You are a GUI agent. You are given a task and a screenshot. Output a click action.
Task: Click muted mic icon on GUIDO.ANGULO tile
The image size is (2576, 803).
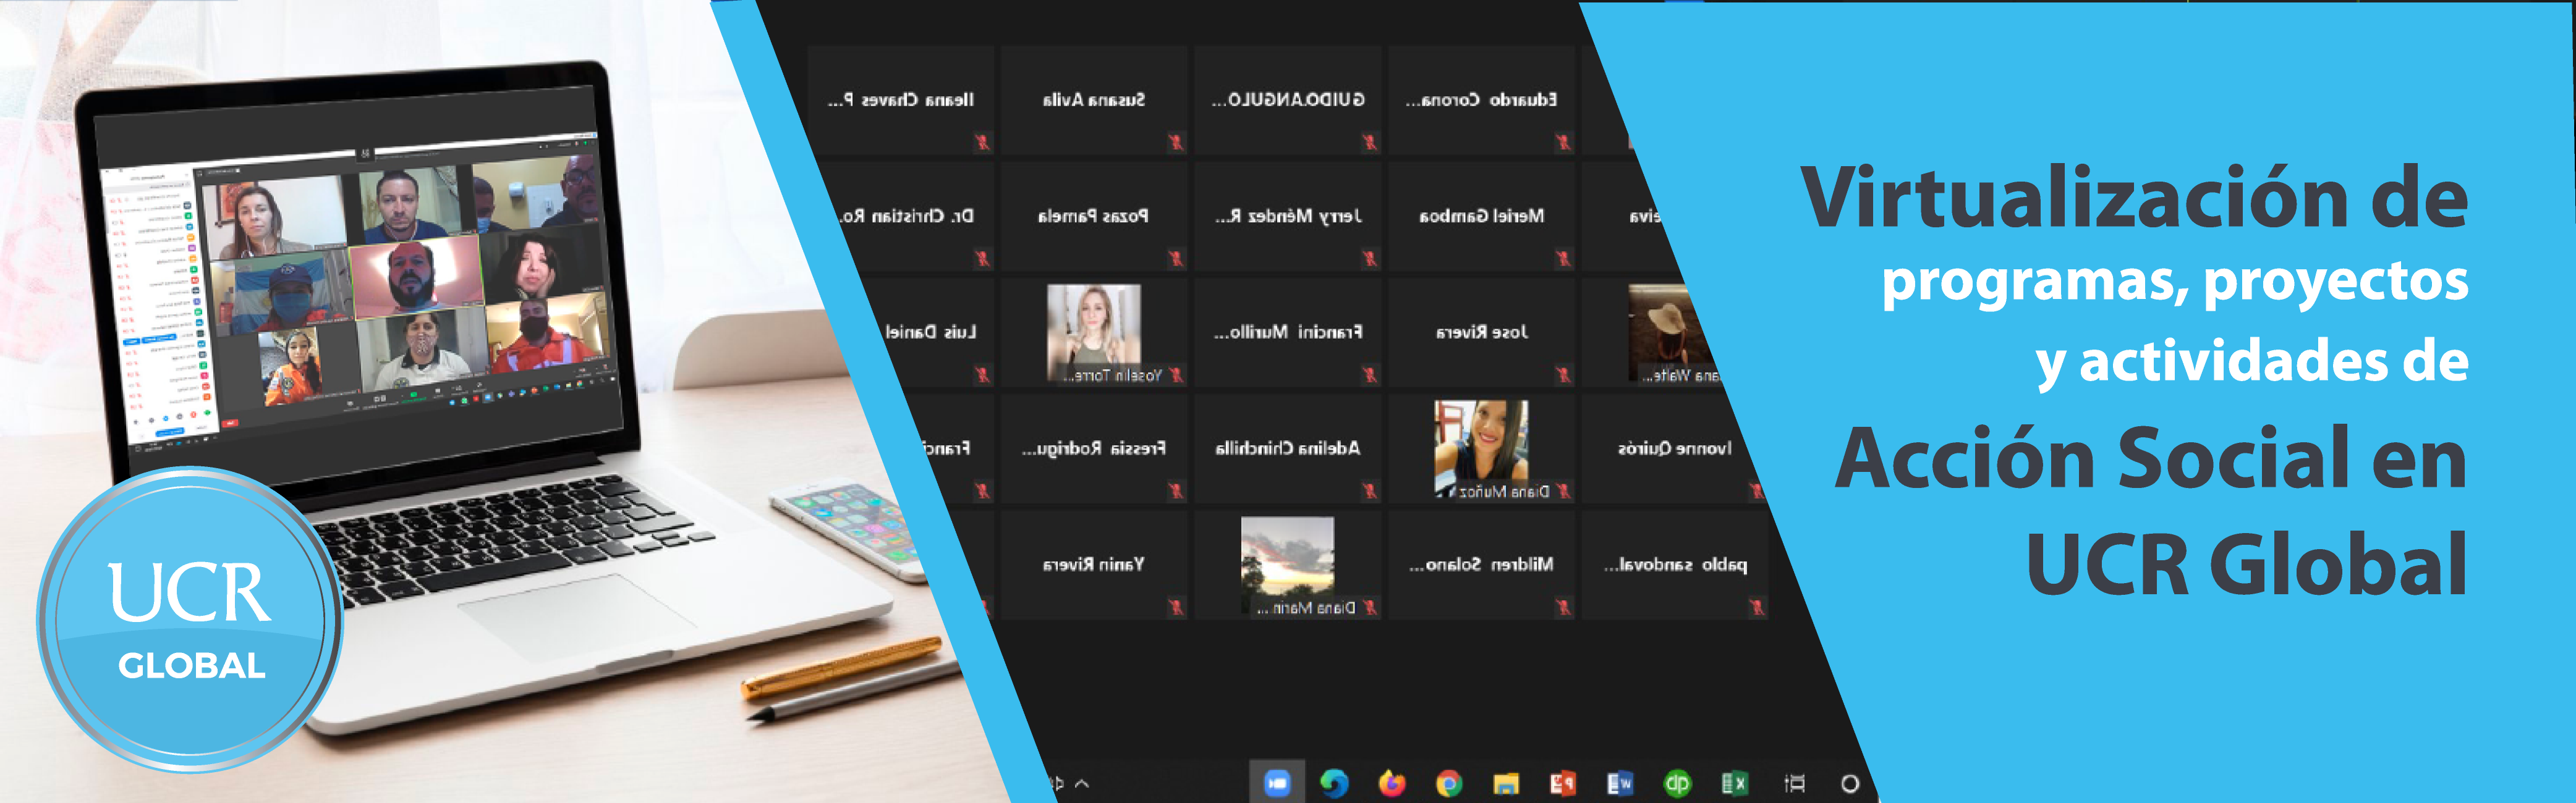(x=1370, y=143)
